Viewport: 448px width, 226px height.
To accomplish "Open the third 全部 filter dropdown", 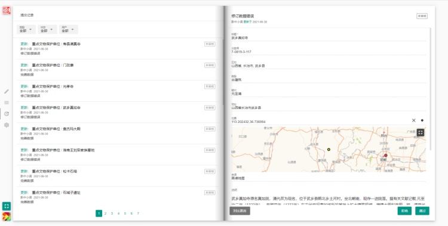I will [69, 29].
